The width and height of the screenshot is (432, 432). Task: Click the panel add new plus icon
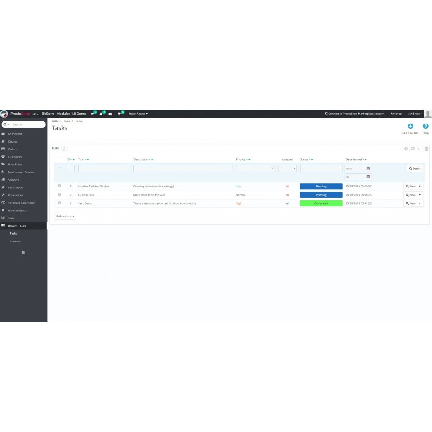click(x=406, y=149)
